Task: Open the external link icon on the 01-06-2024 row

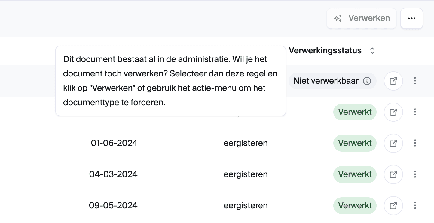Action: coord(393,143)
